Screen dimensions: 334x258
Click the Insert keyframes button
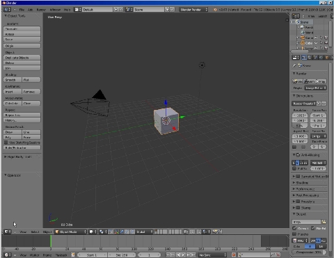tap(13, 92)
